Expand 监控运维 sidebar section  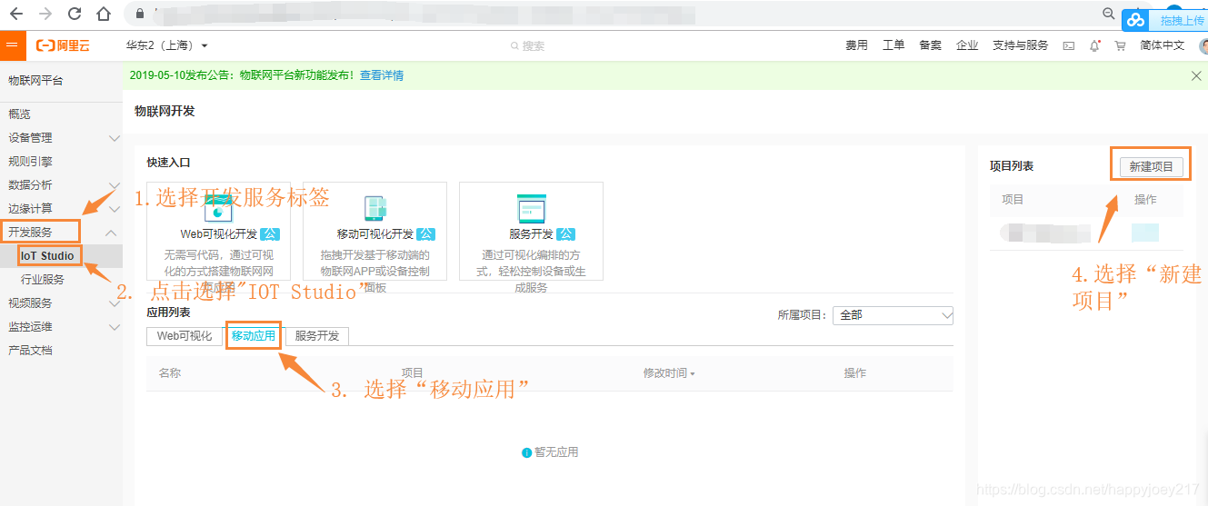(x=61, y=327)
